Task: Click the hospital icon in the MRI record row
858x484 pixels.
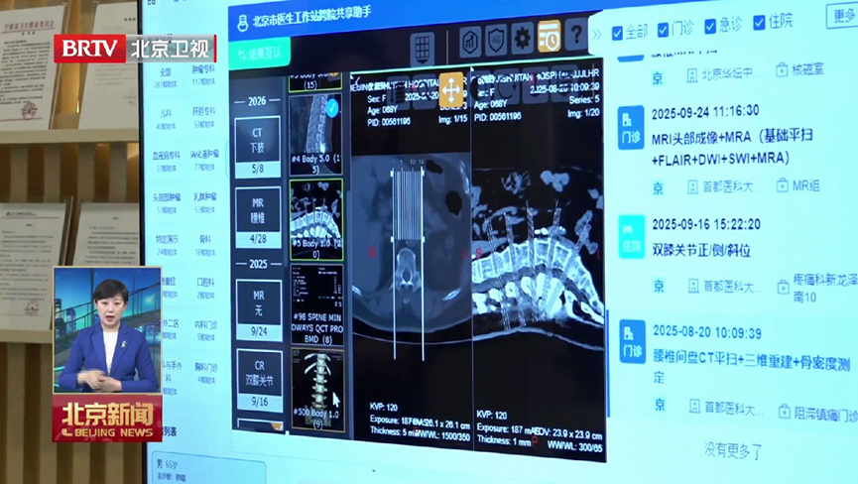Action: point(692,187)
